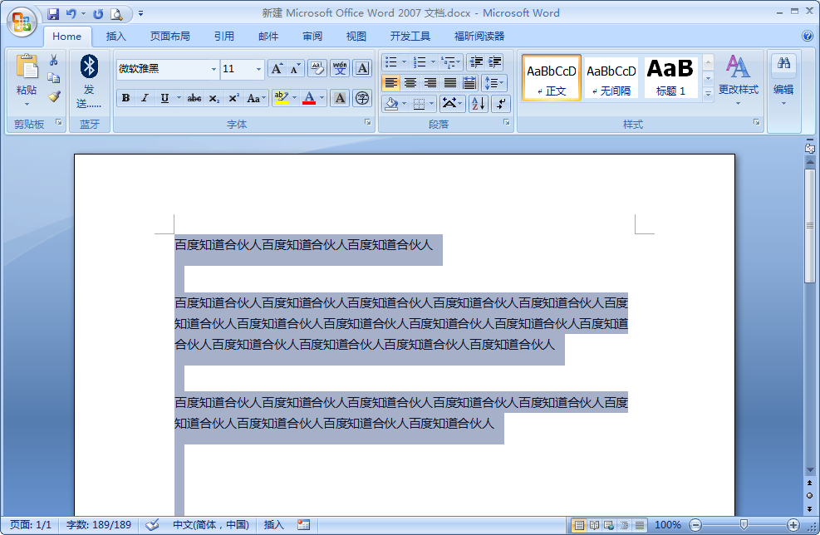820x535 pixels.
Task: Open the phonetic guide (wén) tool
Action: 340,68
